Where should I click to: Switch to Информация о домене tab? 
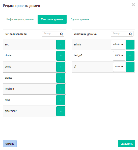coord(20,19)
